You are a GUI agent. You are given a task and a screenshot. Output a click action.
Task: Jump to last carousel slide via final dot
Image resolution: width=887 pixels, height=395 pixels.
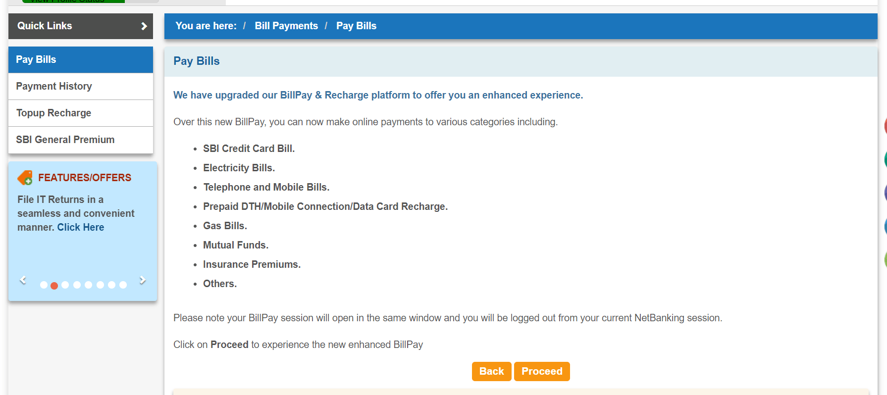[123, 285]
